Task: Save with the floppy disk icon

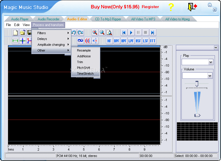Action: click(x=29, y=32)
